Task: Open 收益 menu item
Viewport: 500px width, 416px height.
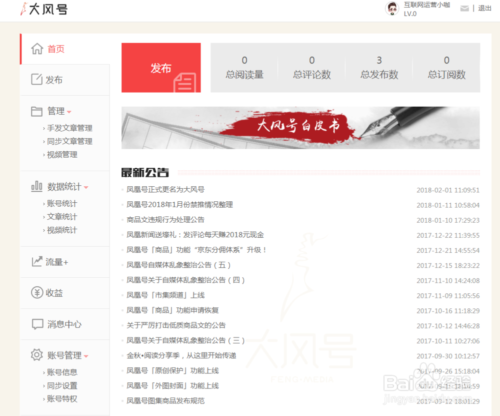Action: pos(54,293)
